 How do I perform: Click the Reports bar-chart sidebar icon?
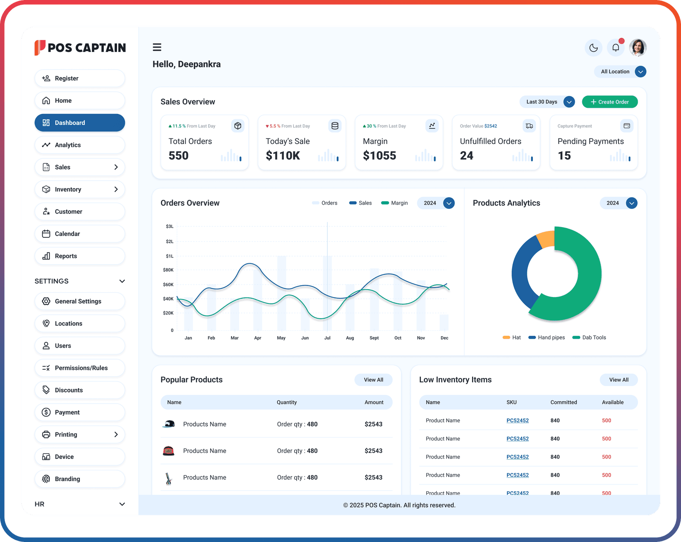(x=46, y=256)
